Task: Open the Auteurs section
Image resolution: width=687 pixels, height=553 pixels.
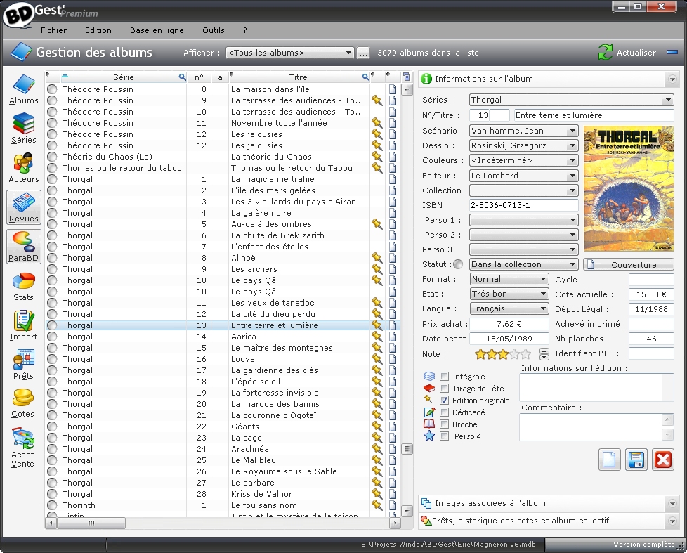Action: pyautogui.click(x=24, y=168)
